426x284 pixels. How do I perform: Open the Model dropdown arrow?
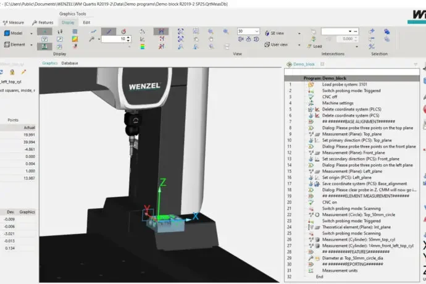(x=31, y=33)
